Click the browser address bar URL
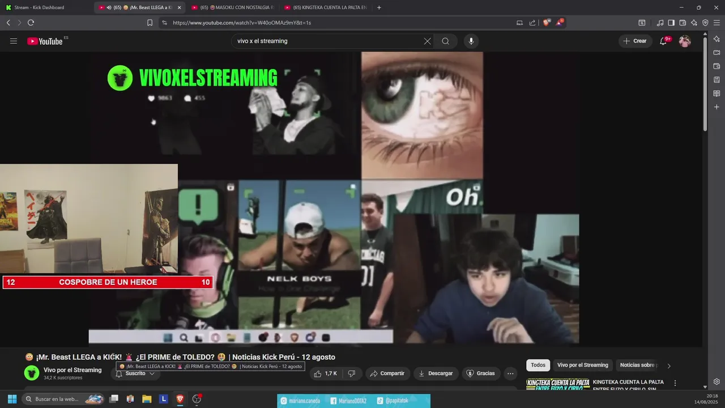725x408 pixels. (242, 23)
